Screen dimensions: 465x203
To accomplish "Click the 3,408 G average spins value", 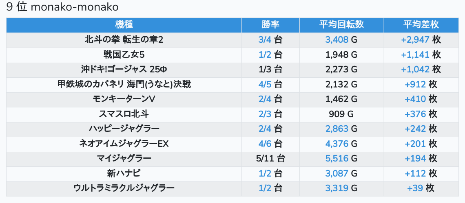I will pos(341,39).
